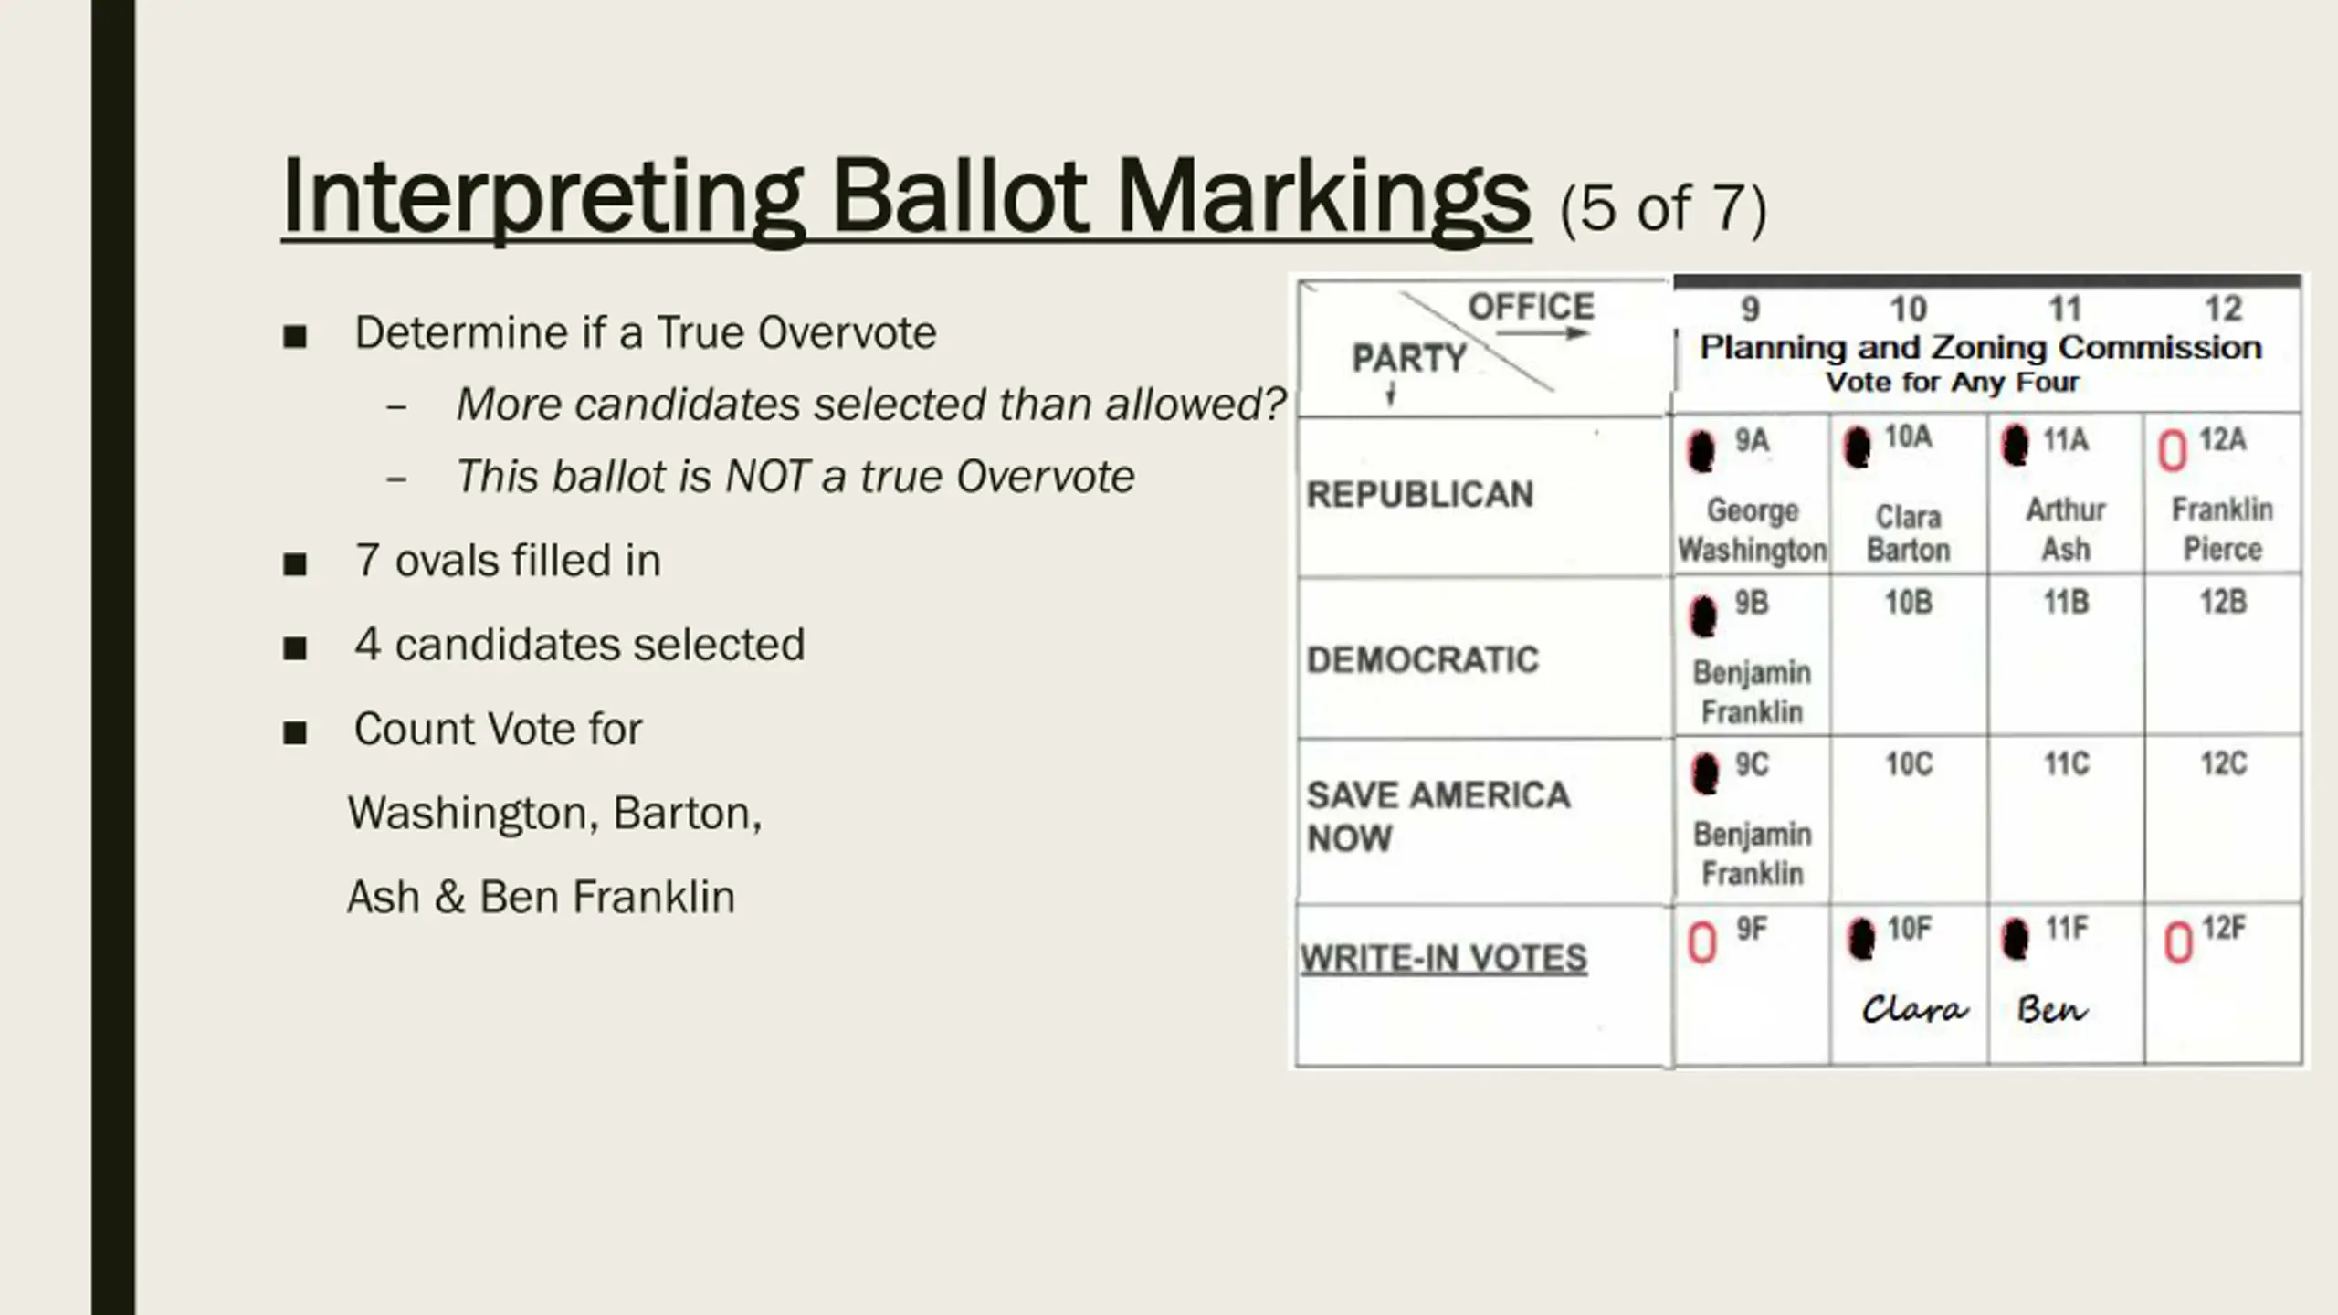
Task: Click the underlined Interpreting Ballot Markings title
Action: (x=904, y=196)
